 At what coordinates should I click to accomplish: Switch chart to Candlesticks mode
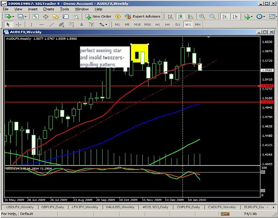[180, 16]
